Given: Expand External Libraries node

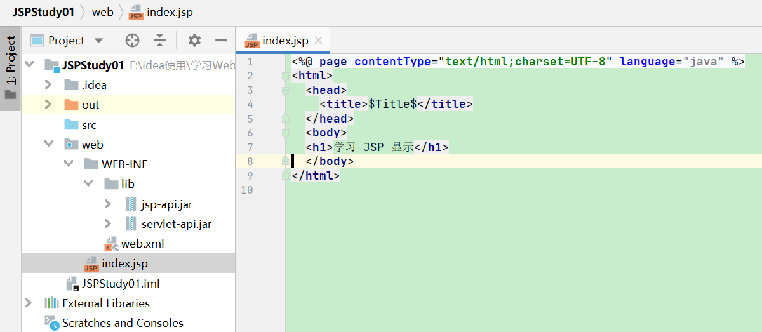Looking at the screenshot, I should coord(29,303).
